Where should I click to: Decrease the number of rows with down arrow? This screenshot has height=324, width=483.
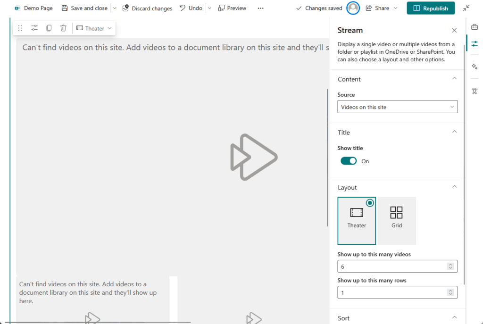pyautogui.click(x=450, y=294)
